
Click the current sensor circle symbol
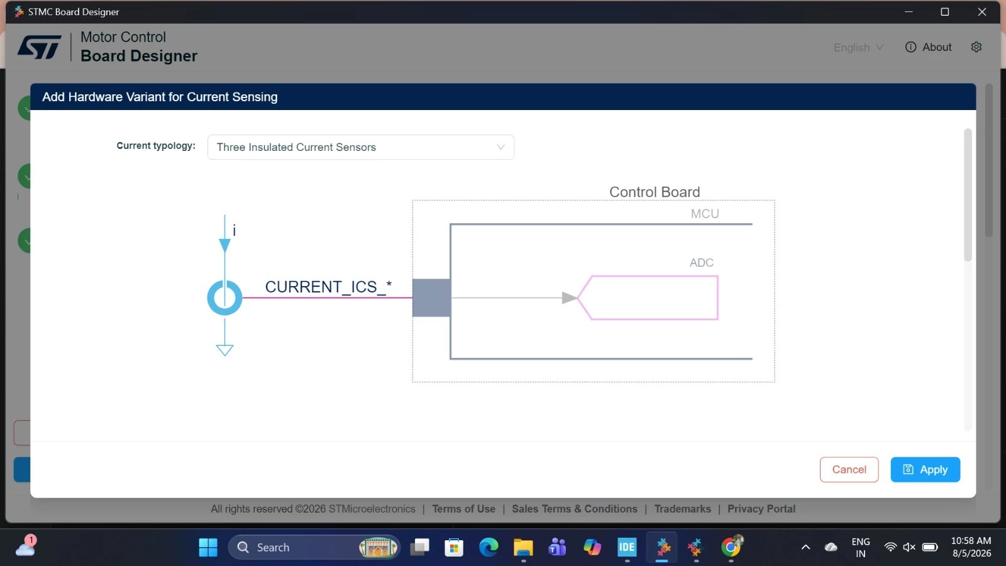(x=224, y=297)
